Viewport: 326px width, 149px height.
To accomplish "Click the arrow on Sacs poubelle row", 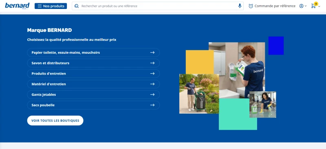I will (x=152, y=105).
